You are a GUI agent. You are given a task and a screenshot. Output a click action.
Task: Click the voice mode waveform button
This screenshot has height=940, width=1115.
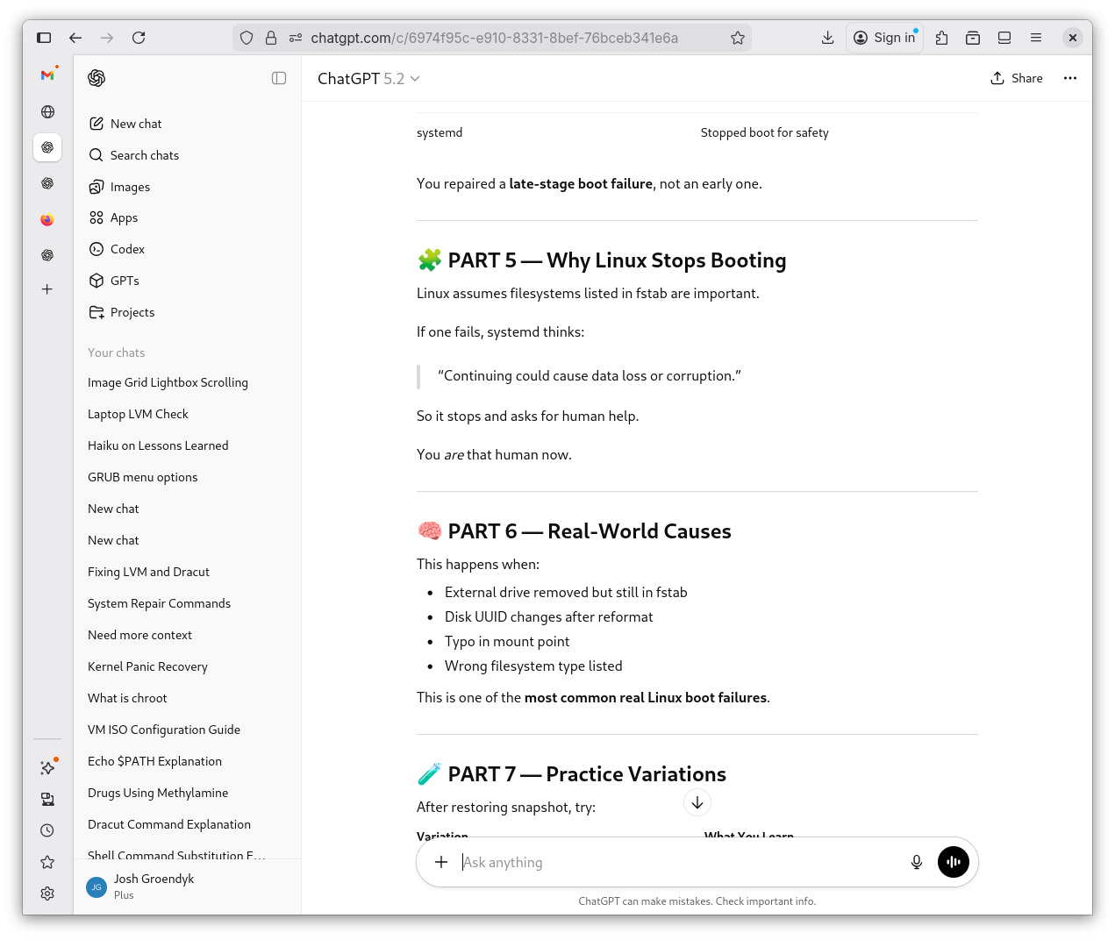click(x=953, y=862)
